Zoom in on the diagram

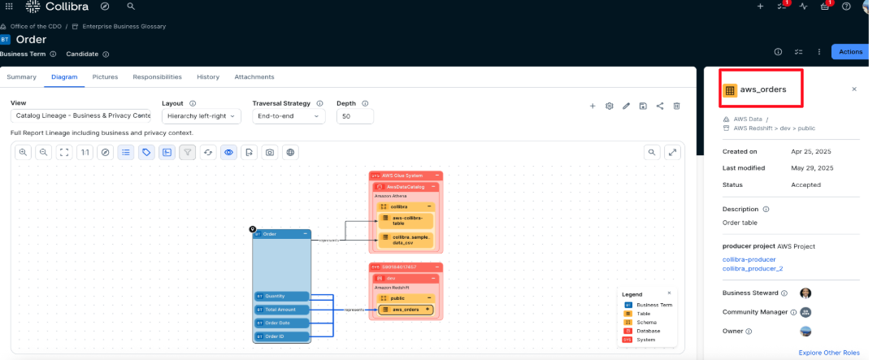pyautogui.click(x=23, y=151)
